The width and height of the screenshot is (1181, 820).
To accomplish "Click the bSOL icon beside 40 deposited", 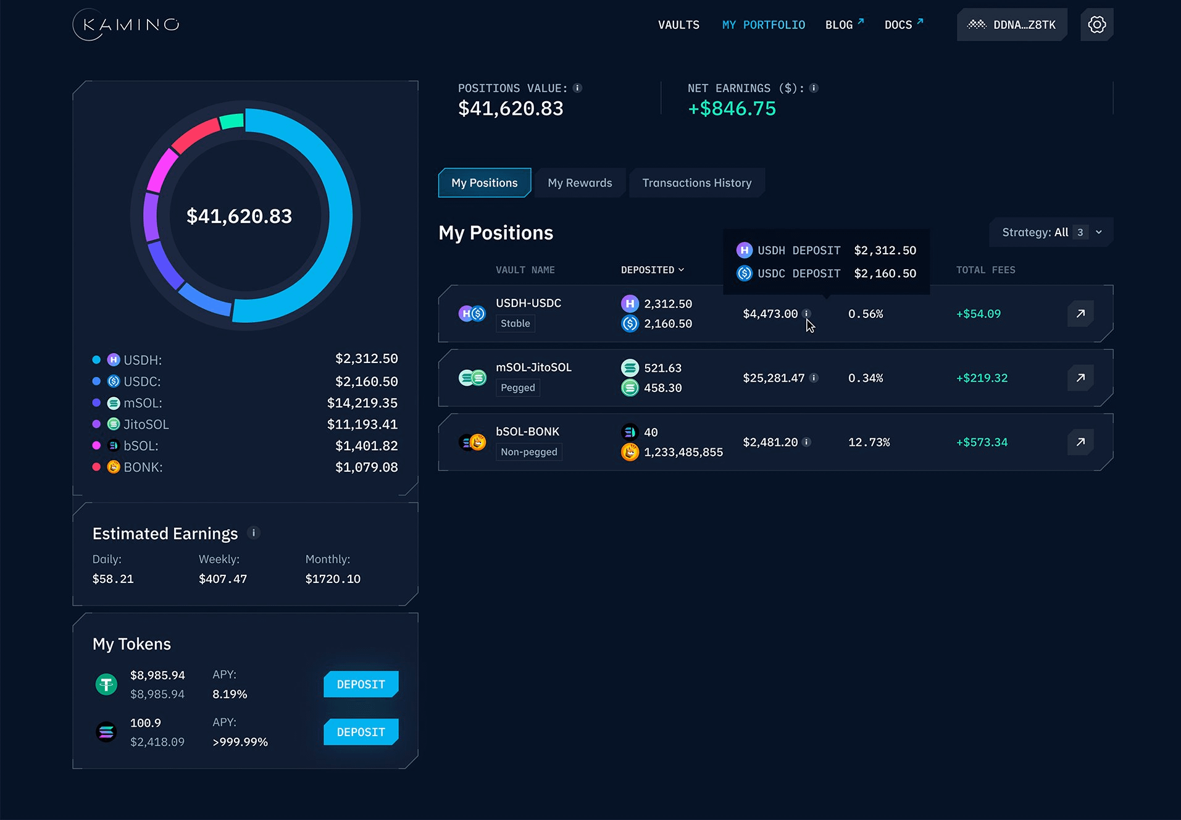I will click(x=630, y=432).
